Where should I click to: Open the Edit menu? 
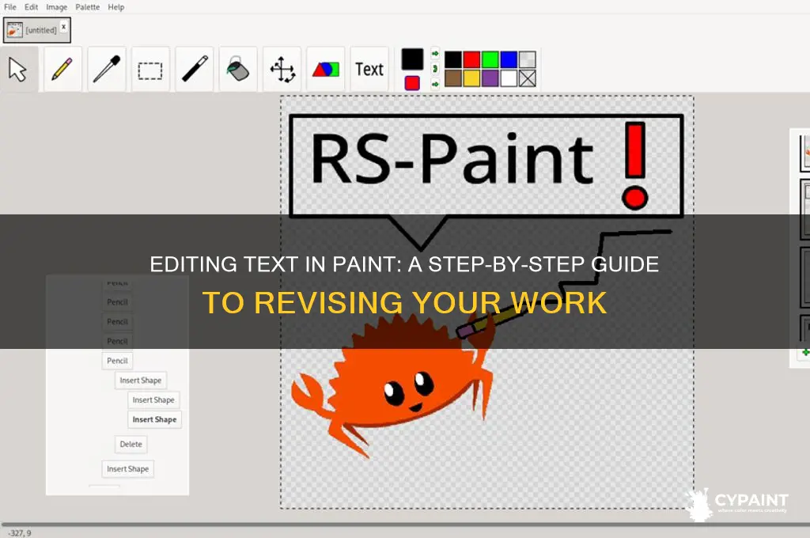pyautogui.click(x=31, y=7)
